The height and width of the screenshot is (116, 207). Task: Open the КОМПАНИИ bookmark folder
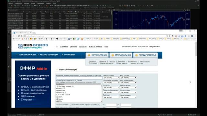[x=141, y=39]
